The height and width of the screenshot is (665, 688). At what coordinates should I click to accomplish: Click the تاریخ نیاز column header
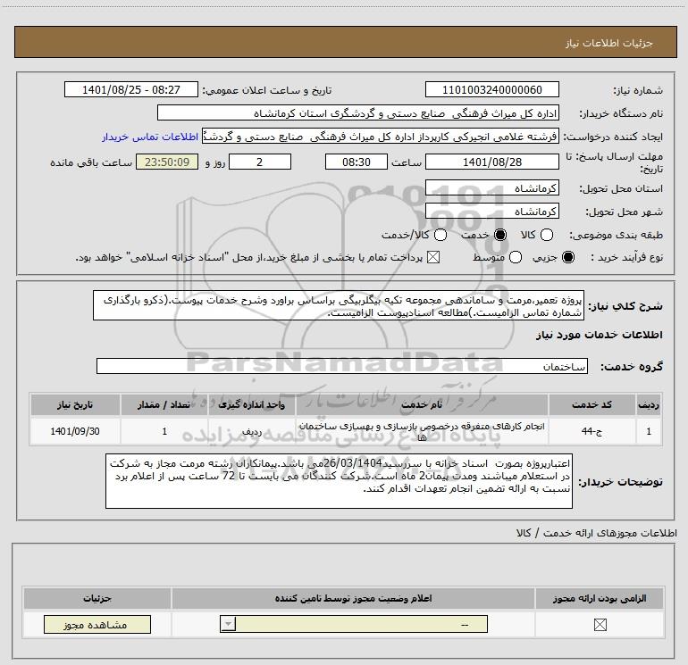pos(75,404)
